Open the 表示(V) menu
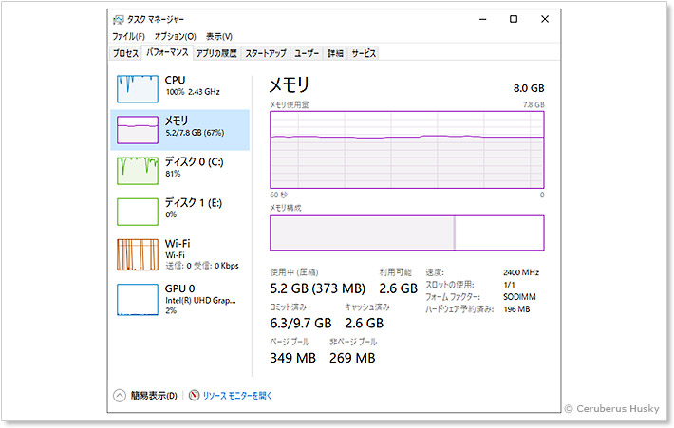Screen dimensions: 674x428 coord(218,36)
